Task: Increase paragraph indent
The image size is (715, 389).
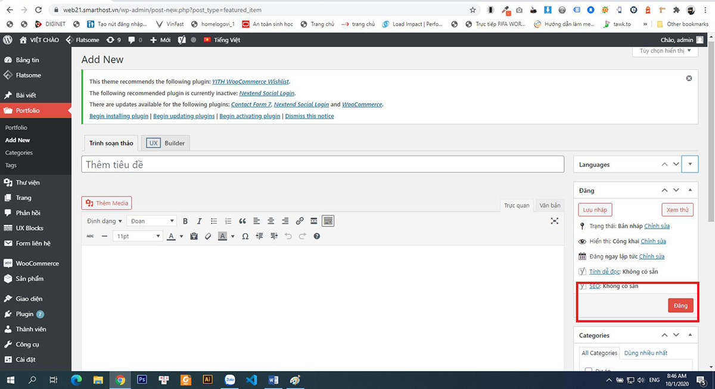Action: [273, 236]
